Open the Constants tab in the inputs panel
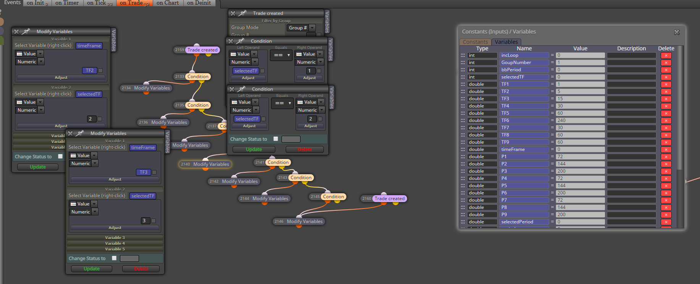The image size is (700, 284). coord(475,42)
